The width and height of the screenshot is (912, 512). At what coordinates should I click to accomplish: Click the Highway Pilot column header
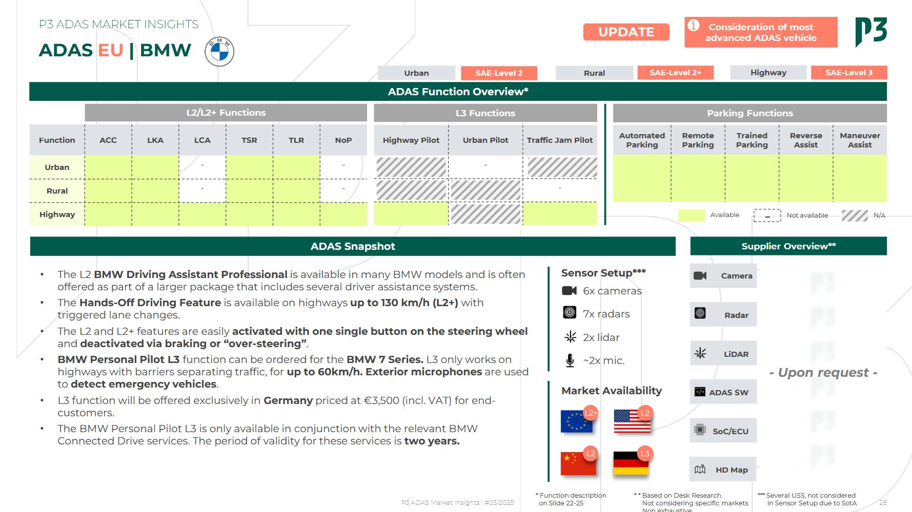pyautogui.click(x=411, y=140)
